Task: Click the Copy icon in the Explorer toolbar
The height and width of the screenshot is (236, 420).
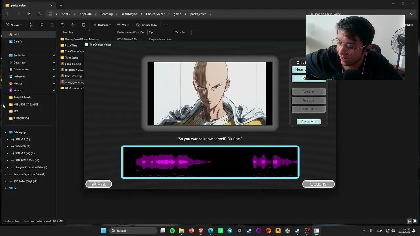Action: pos(41,25)
